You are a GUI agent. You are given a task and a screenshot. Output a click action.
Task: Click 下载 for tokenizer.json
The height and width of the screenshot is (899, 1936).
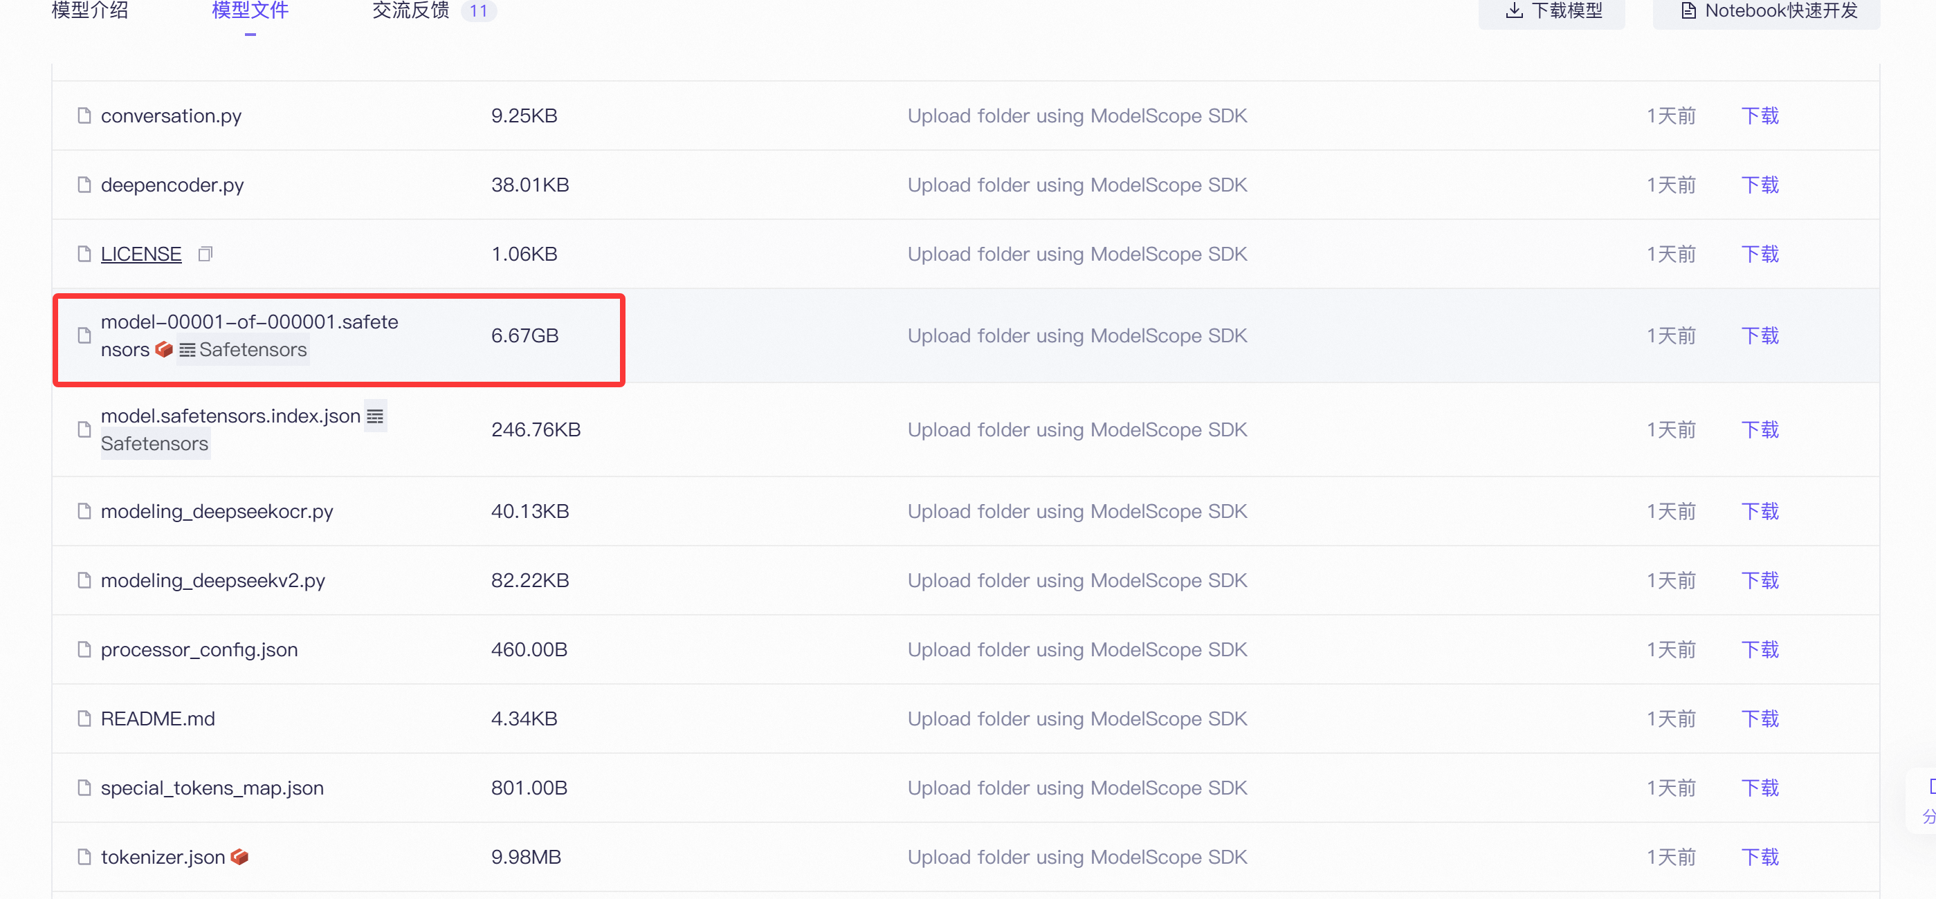click(x=1760, y=857)
